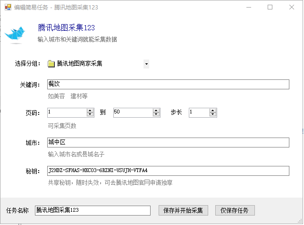
Task: Click the window resize grip at the corner
Action: 300,221
